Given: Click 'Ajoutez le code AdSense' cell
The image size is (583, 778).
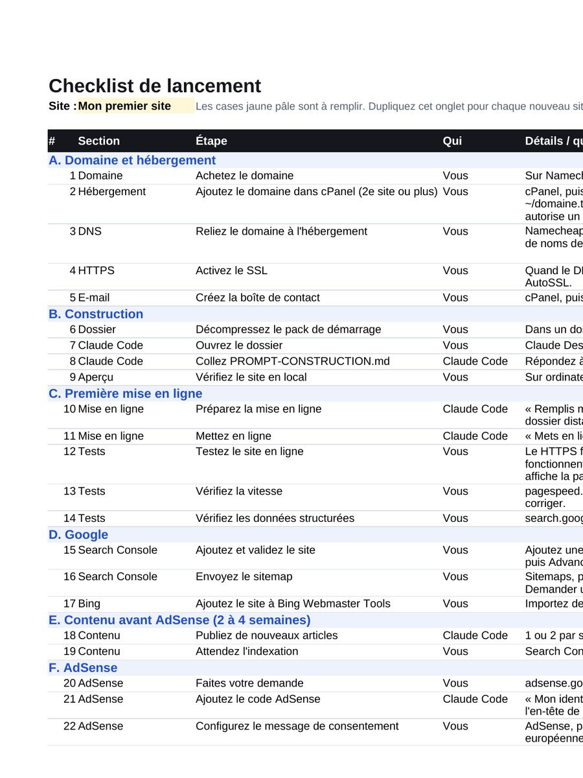Looking at the screenshot, I should click(x=258, y=699).
